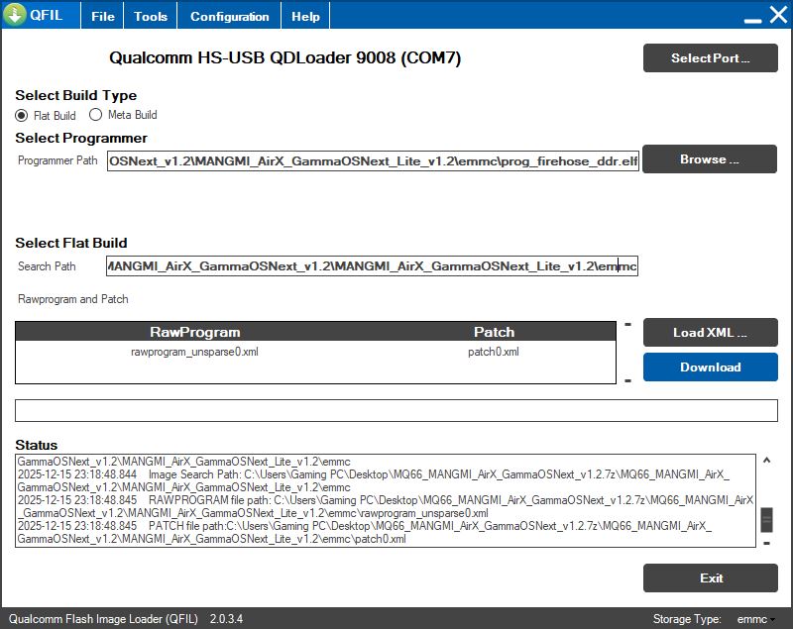Select the Flat Build radio button
Image resolution: width=793 pixels, height=629 pixels.
coord(22,115)
